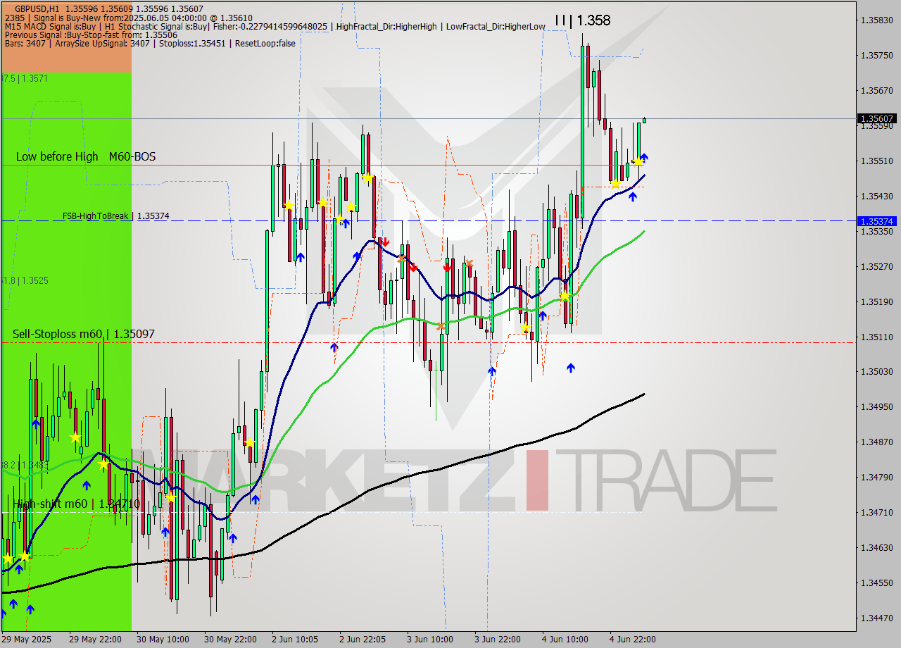Click the 'Low before High M60-BOS' label
This screenshot has width=901, height=648.
coord(84,156)
